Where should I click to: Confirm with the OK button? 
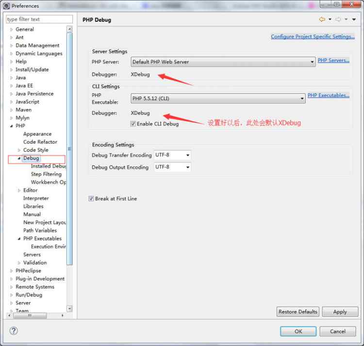tap(298, 331)
